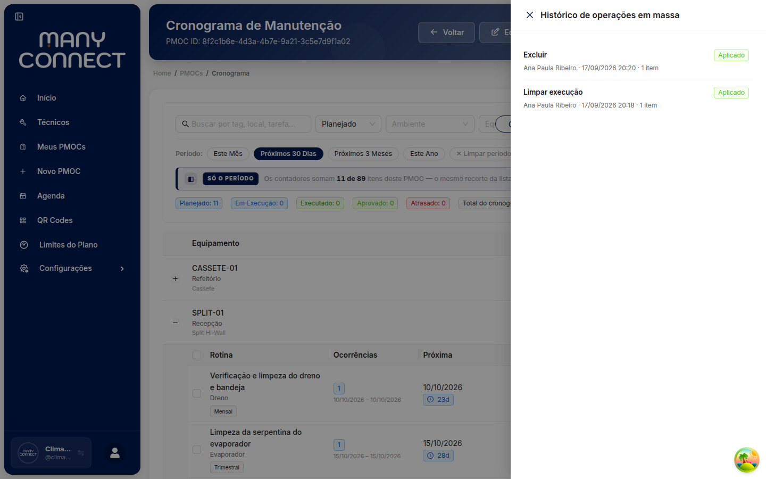The image size is (766, 479).
Task: Expand the CASSETE-01 row
Action: point(175,278)
